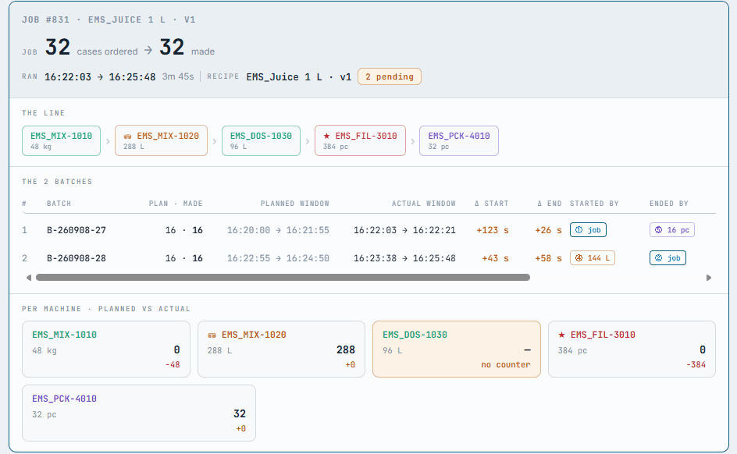Screen dimensions: 737x454
Task: Click the circled icon in the 144 L badge
Action: [x=579, y=257]
